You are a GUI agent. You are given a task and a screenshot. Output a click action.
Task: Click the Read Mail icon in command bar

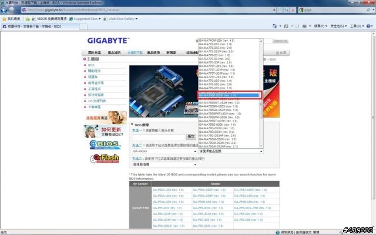pyautogui.click(x=297, y=26)
